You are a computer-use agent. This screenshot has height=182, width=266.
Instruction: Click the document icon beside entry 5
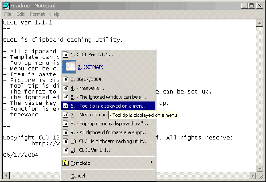coord(66,97)
